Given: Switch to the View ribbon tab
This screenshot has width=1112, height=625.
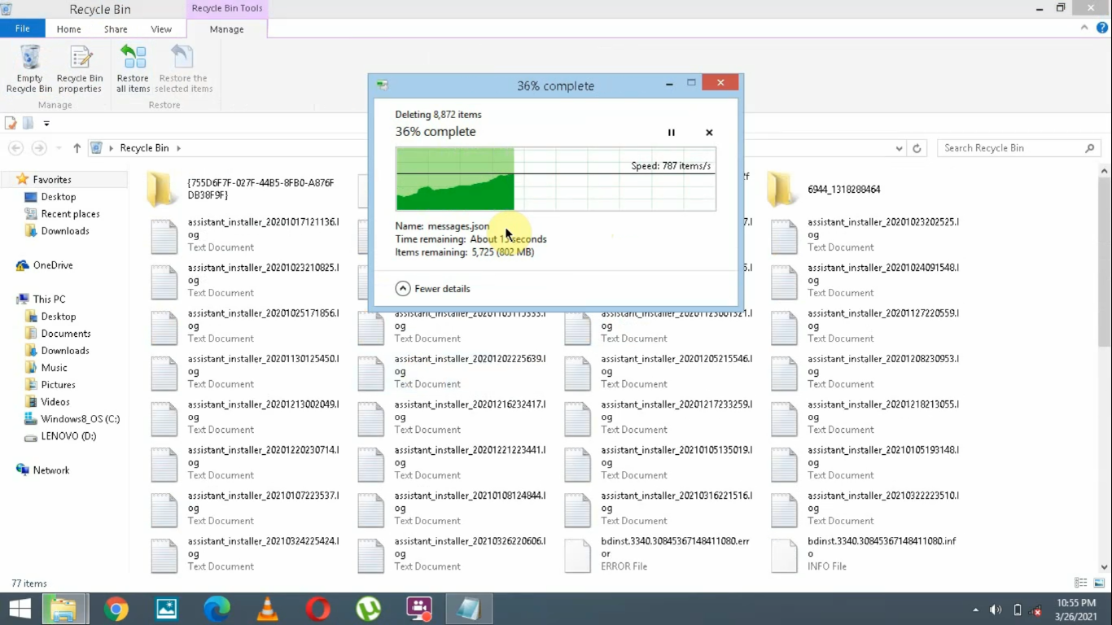Looking at the screenshot, I should 161,28.
